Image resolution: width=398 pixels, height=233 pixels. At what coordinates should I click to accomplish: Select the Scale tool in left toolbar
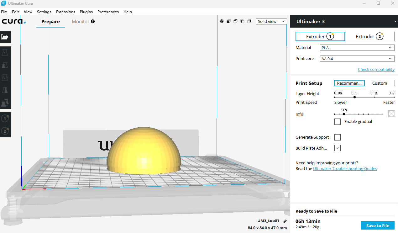(5, 65)
